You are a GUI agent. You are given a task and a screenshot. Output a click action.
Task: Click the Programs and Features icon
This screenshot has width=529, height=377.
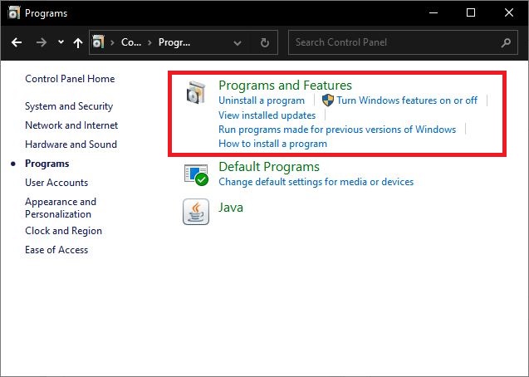pyautogui.click(x=196, y=95)
